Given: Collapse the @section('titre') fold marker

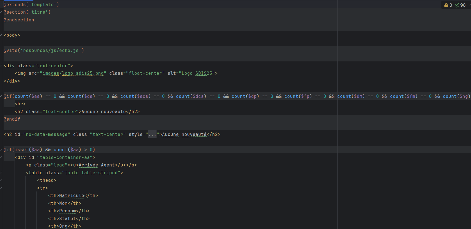Looking at the screenshot, I should coord(1,12).
